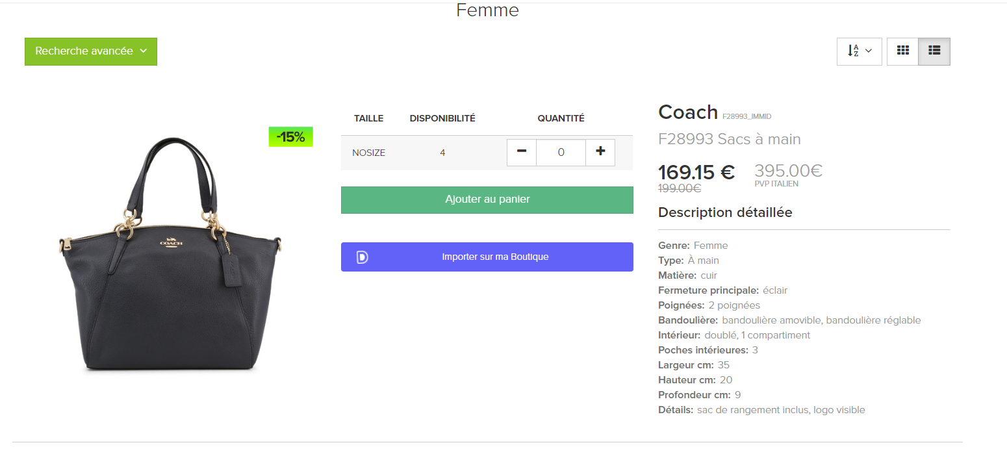Click the F28993_IMMID product code
Viewport: 1007px width, 458px height.
tap(746, 116)
